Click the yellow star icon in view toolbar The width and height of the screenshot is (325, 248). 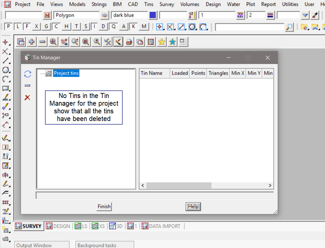(x=162, y=42)
